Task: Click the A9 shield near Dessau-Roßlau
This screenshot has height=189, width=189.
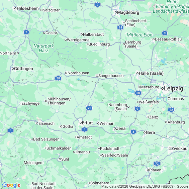Action: tap(165, 33)
